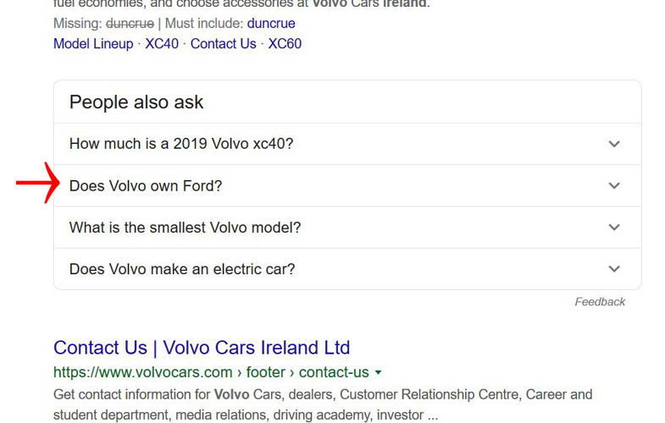
Task: Click the snippet text starting "Get contact information"
Action: [322, 395]
